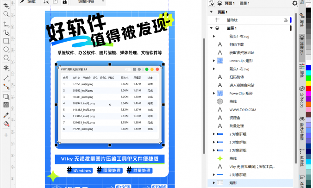Select the 曲线 item with green star icon
Screen dimensions: 313x188
(233, 158)
